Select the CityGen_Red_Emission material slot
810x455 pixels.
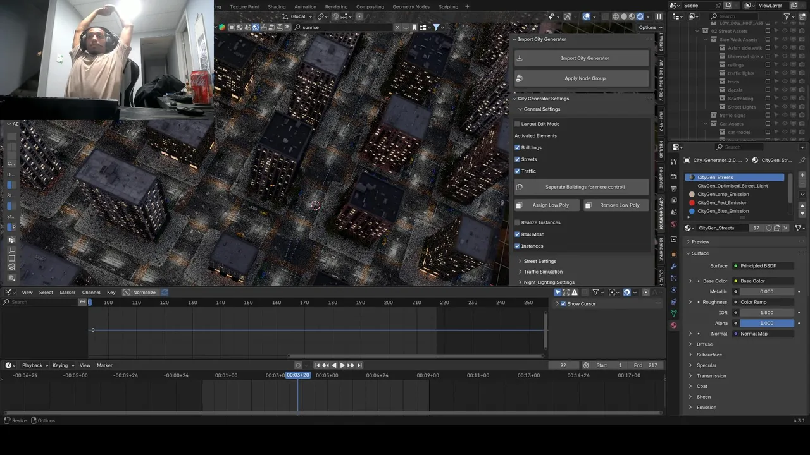[722, 203]
